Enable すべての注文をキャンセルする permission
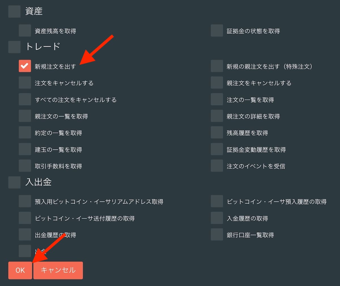Viewport: 340px width, 286px height. (25, 99)
